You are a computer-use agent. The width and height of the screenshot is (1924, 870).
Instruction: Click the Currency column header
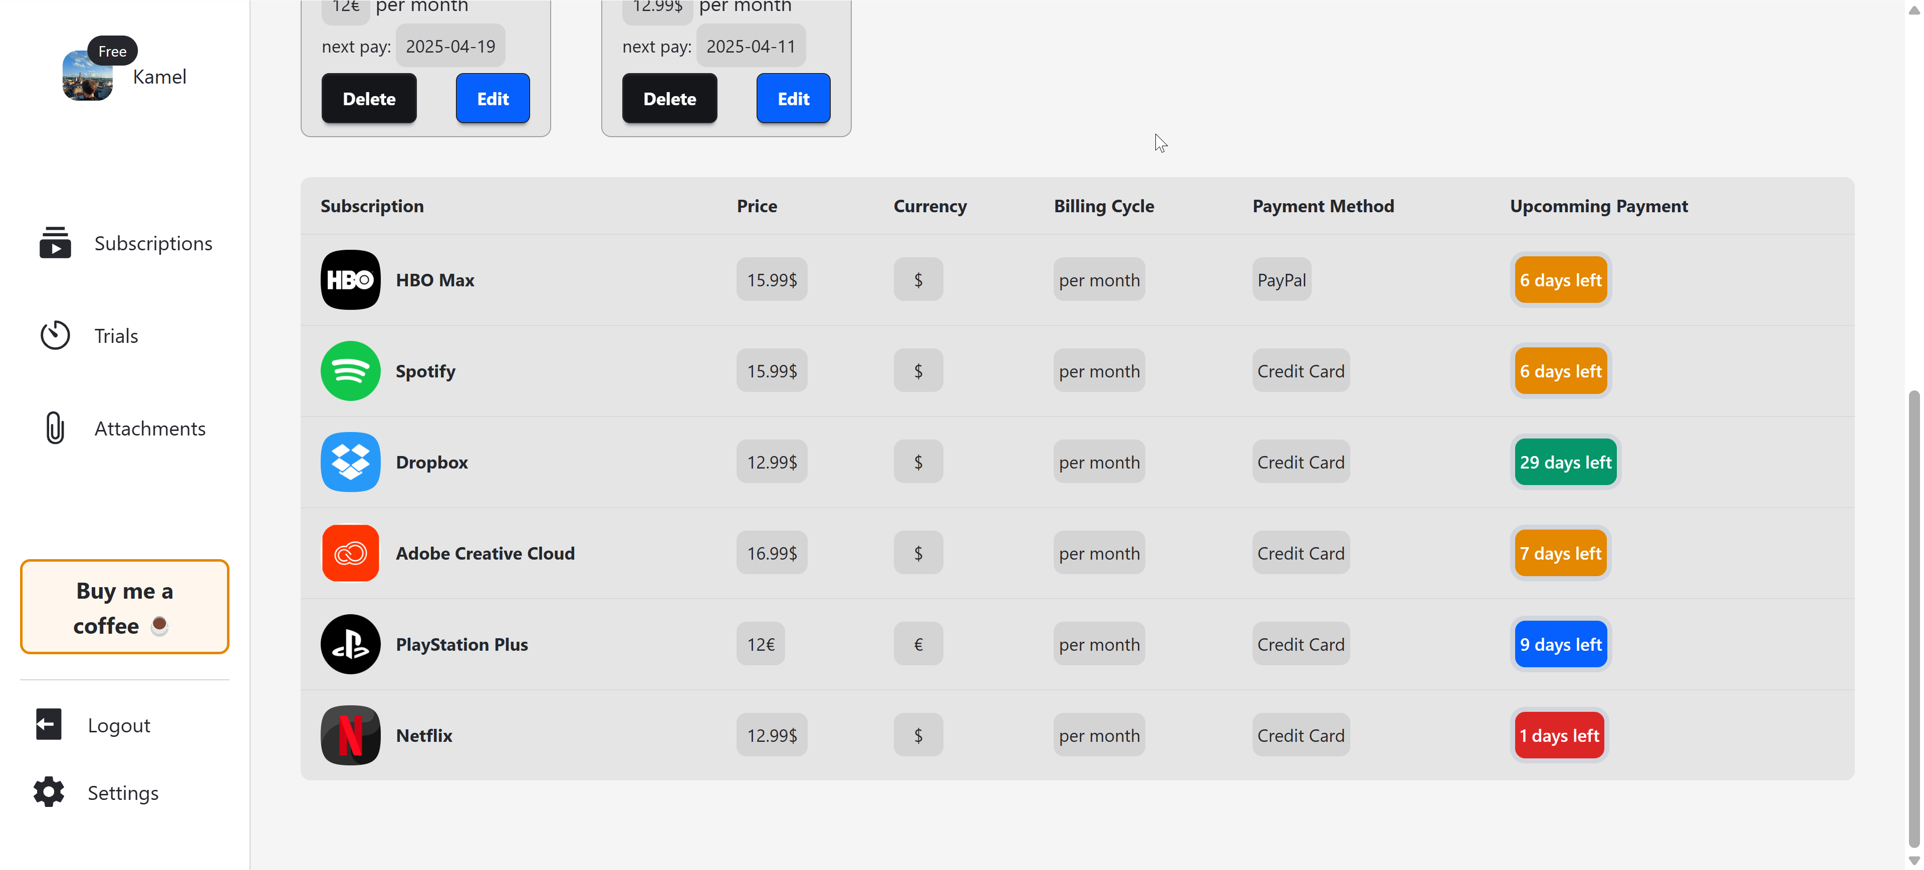click(x=930, y=206)
